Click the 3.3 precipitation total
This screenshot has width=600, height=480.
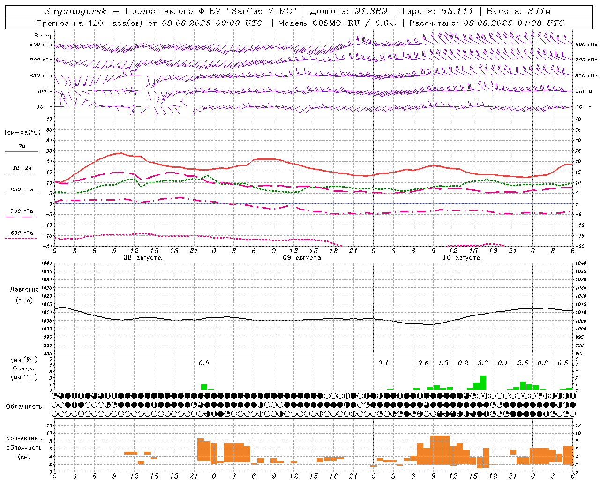coord(483,363)
